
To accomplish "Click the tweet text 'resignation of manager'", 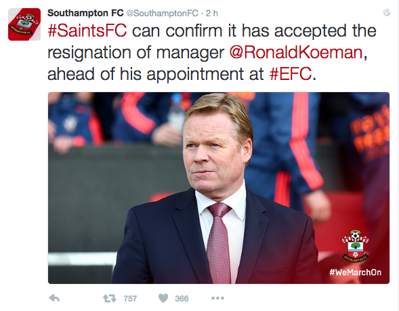I will click(x=136, y=53).
